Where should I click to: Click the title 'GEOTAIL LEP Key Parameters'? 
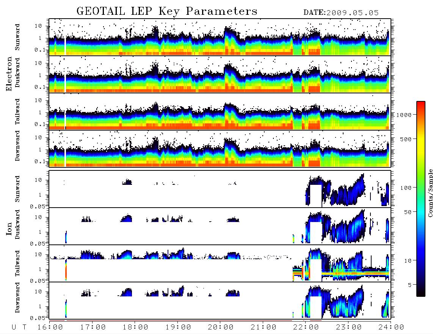[167, 11]
